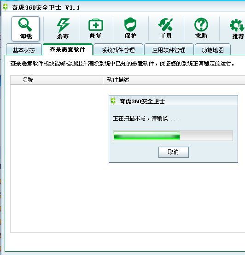This screenshot has height=255, width=245.
Task: Open the 功能地图 tab
Action: [x=213, y=50]
